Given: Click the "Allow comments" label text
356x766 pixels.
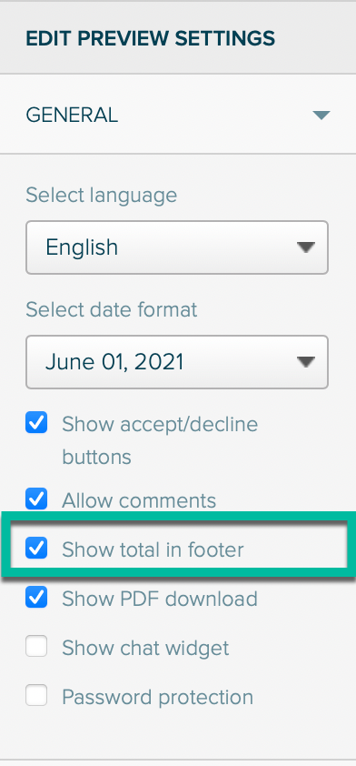Looking at the screenshot, I should [x=139, y=500].
